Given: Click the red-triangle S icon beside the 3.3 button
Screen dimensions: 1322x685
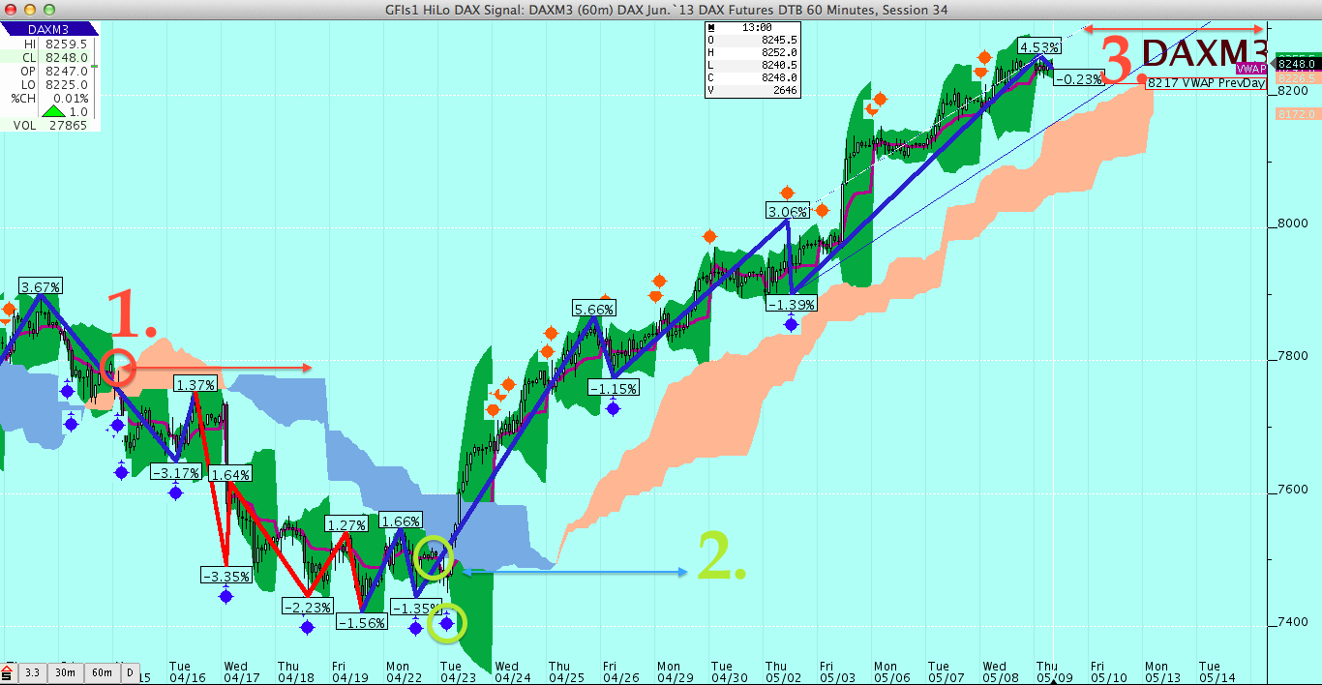Looking at the screenshot, I should point(8,670).
